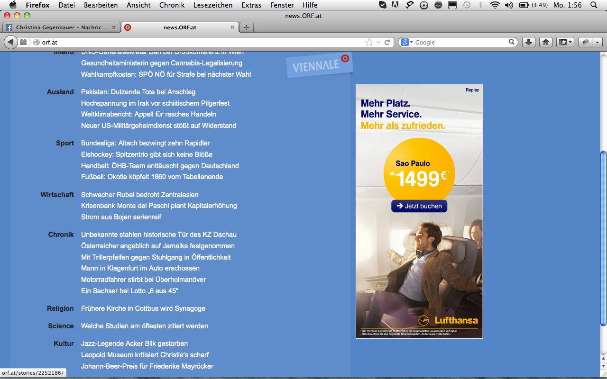607x379 pixels.
Task: Open the Sport section label
Action: tap(65, 143)
